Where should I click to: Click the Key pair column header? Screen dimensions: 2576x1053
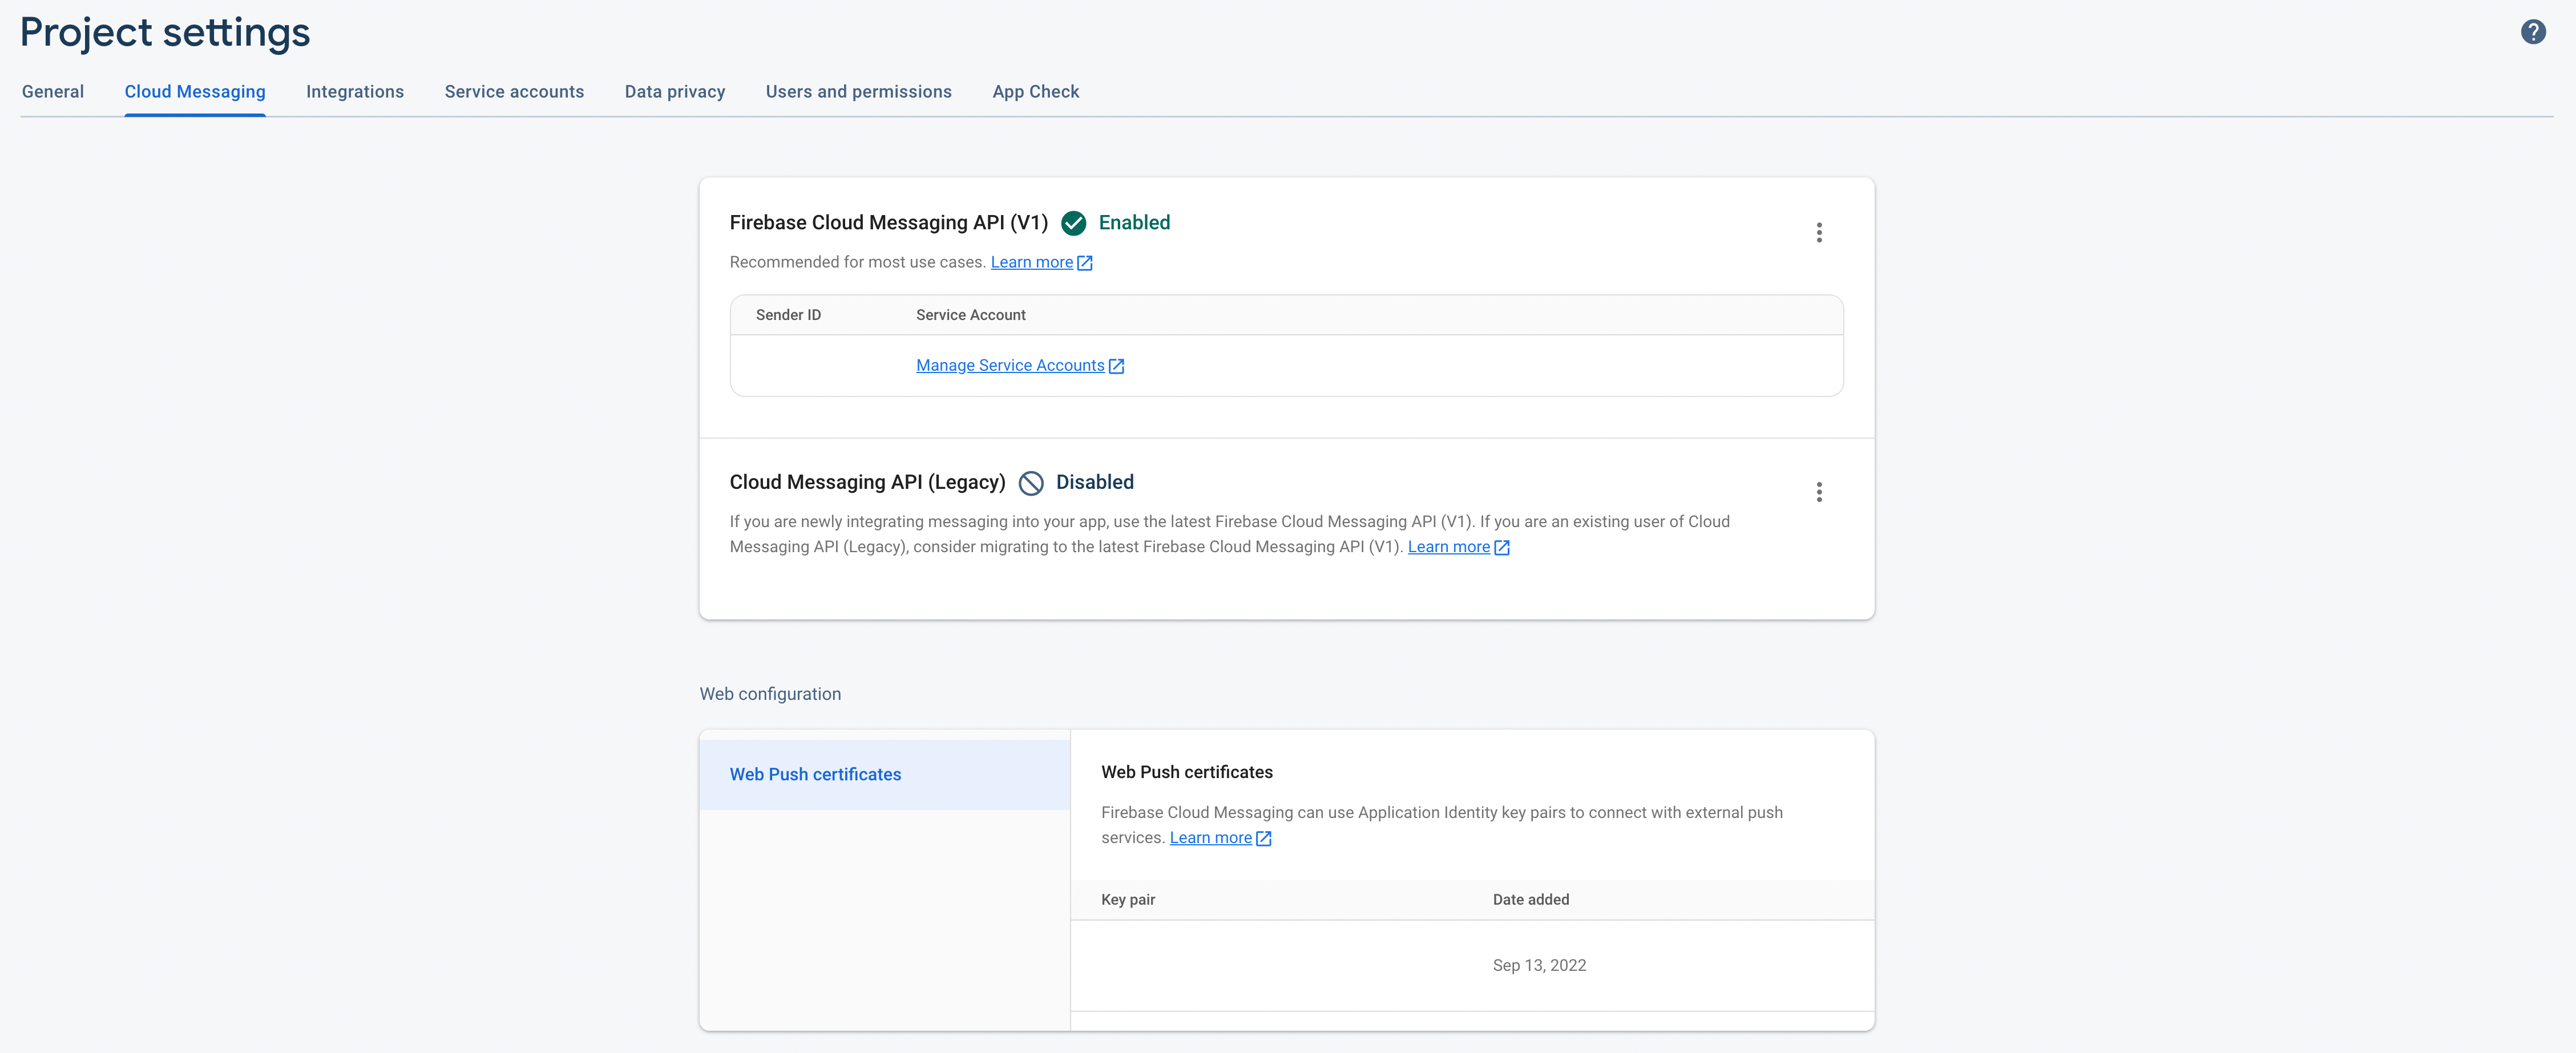click(1128, 900)
